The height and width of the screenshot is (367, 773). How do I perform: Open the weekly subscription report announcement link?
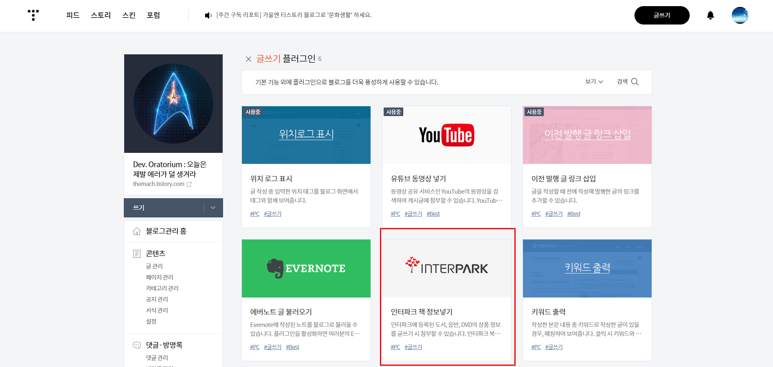coord(294,15)
